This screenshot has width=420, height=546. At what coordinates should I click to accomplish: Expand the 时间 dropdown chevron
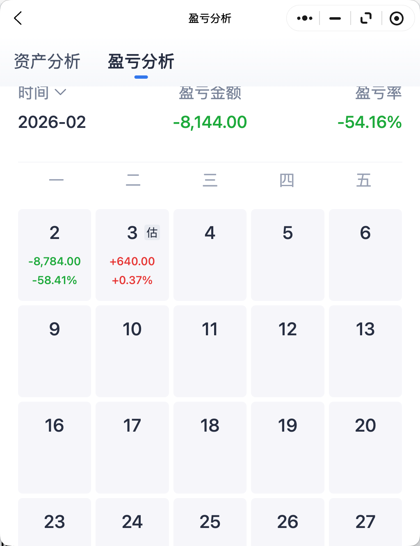pos(60,93)
